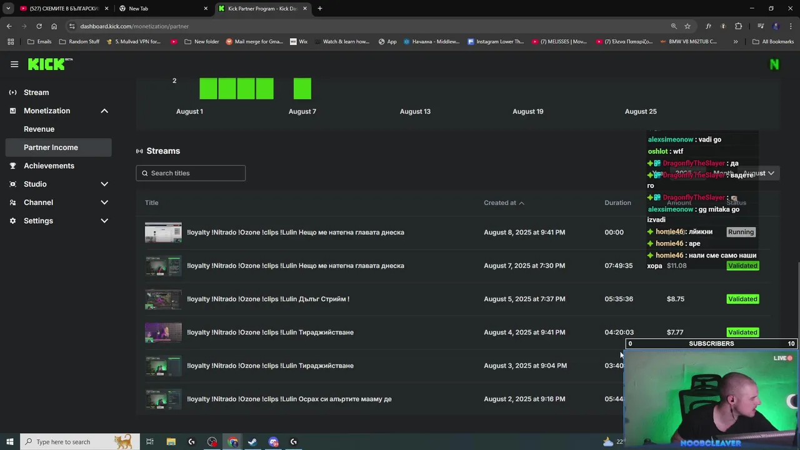Open Steam from the taskbar
This screenshot has height=450, width=800.
pos(252,442)
